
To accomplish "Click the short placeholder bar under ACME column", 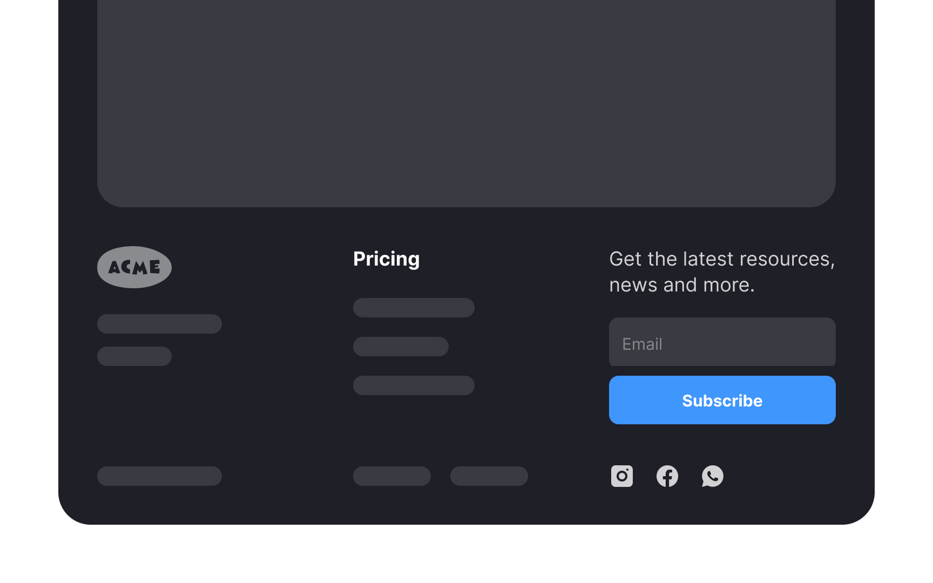I will [x=134, y=356].
